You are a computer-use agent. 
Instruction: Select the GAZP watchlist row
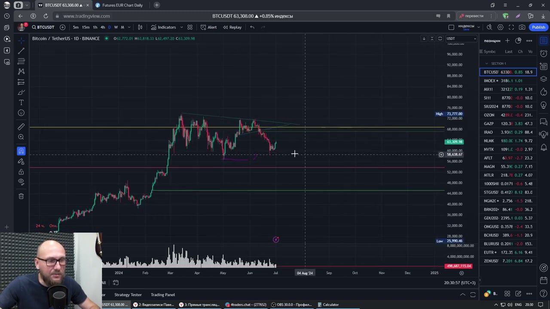point(508,124)
